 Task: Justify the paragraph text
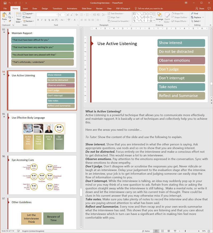point(93,20)
